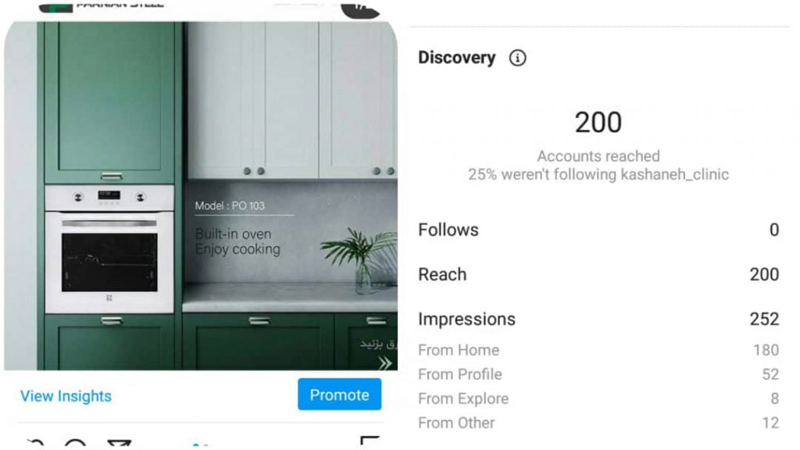The image size is (800, 450).
Task: Select the From Explore impressions entry
Action: tap(598, 398)
